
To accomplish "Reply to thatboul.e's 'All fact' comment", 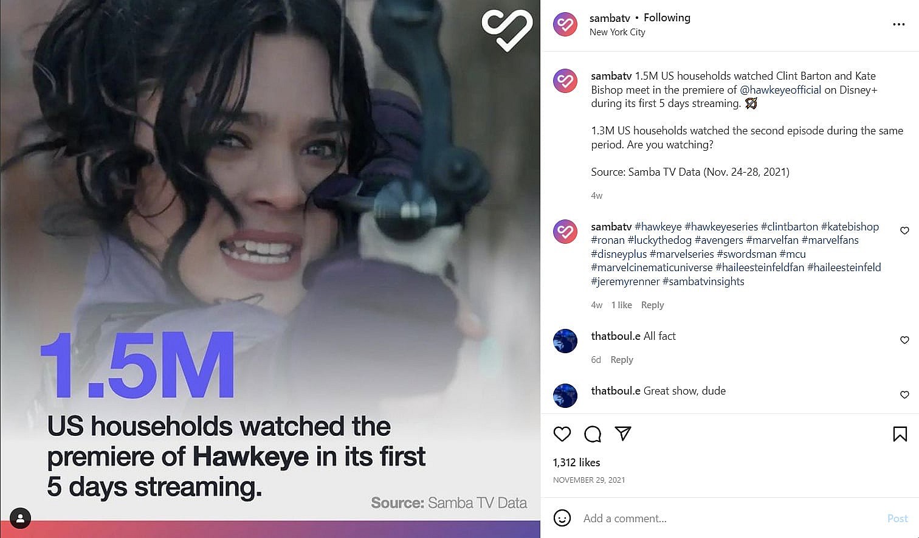I will pyautogui.click(x=622, y=360).
